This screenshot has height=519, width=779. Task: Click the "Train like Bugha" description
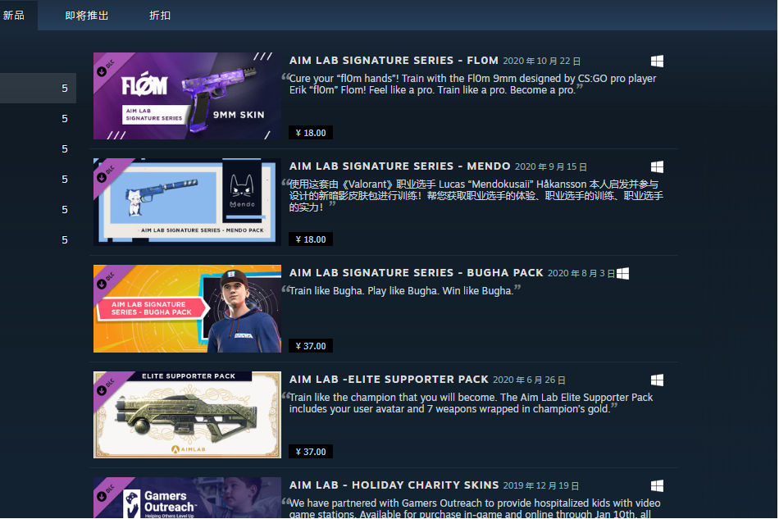pos(402,290)
